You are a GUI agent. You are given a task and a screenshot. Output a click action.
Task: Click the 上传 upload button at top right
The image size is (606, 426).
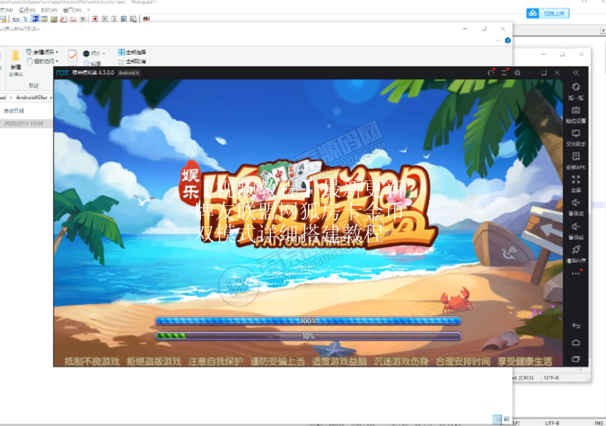coord(549,13)
